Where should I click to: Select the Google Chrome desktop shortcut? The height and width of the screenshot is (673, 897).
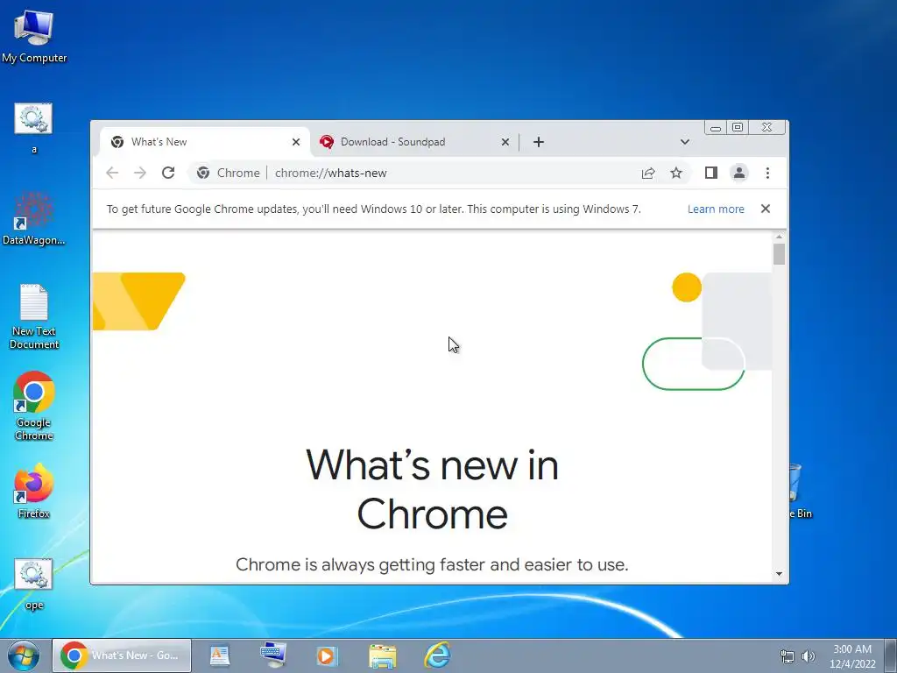[x=34, y=406]
